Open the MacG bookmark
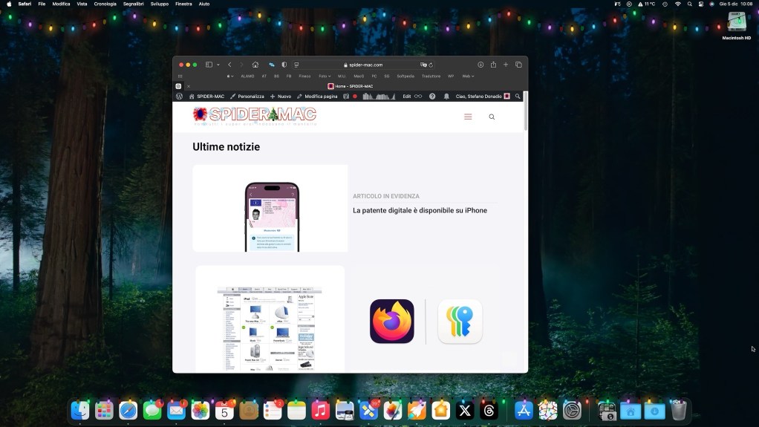This screenshot has width=759, height=427. pos(359,76)
